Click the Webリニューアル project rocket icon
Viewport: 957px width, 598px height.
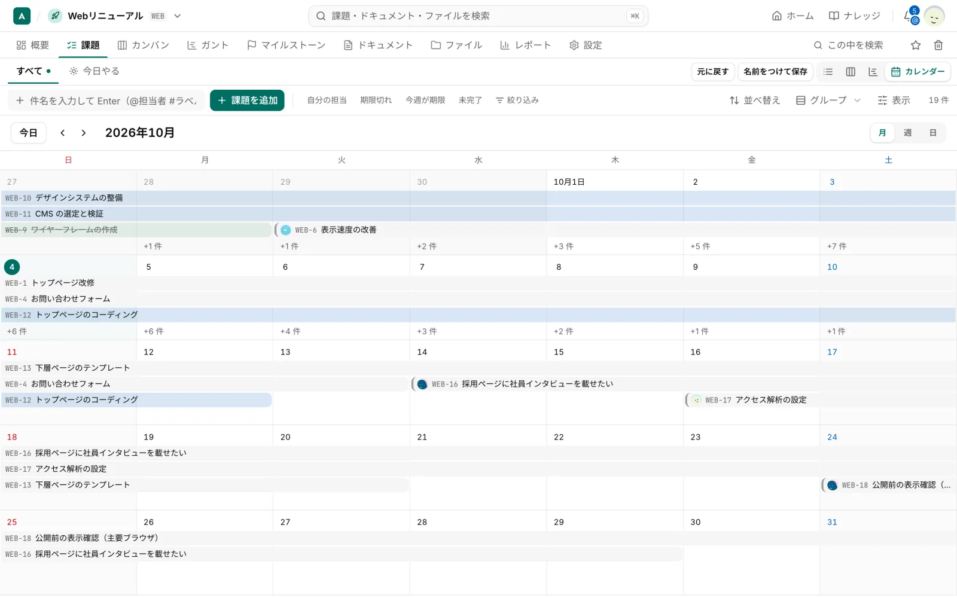[55, 16]
